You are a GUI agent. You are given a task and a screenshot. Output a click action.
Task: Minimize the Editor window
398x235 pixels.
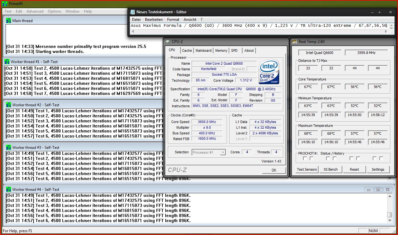[x=373, y=12]
